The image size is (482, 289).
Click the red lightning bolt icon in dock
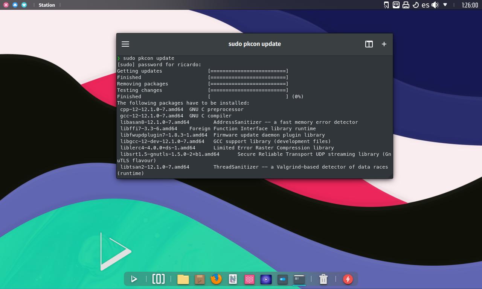(x=348, y=279)
